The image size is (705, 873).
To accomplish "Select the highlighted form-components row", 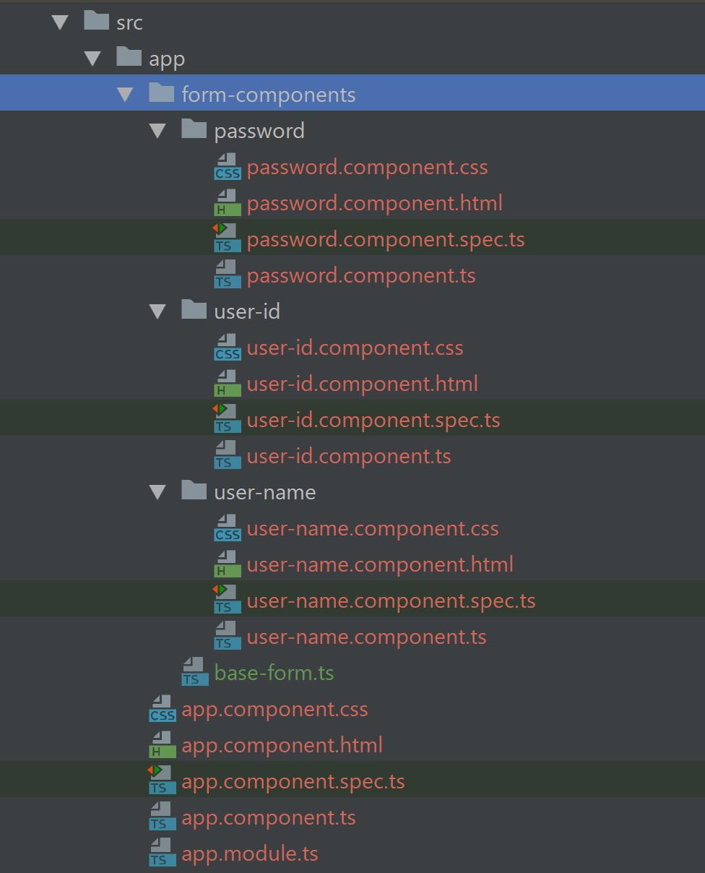I will 267,94.
